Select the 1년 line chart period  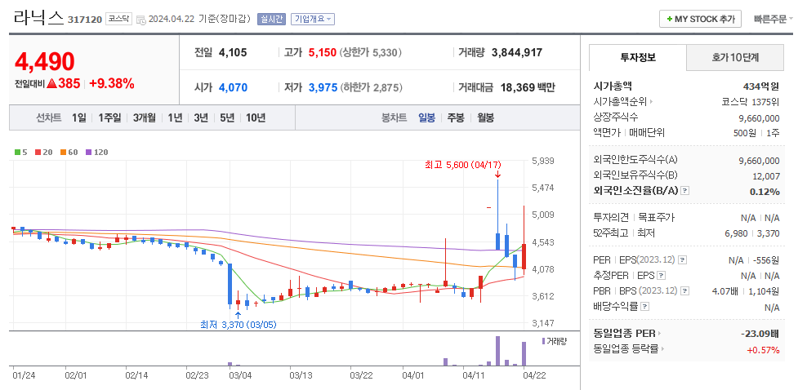tap(175, 118)
